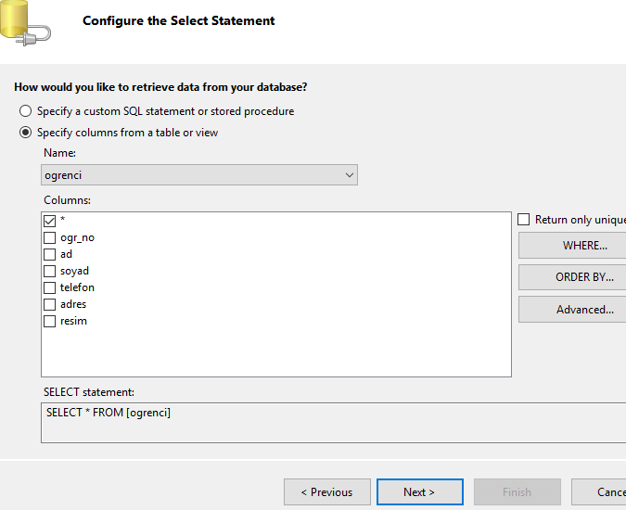Viewport: 626px width, 510px height.
Task: Check the ogr_no column checkbox
Action: point(49,237)
